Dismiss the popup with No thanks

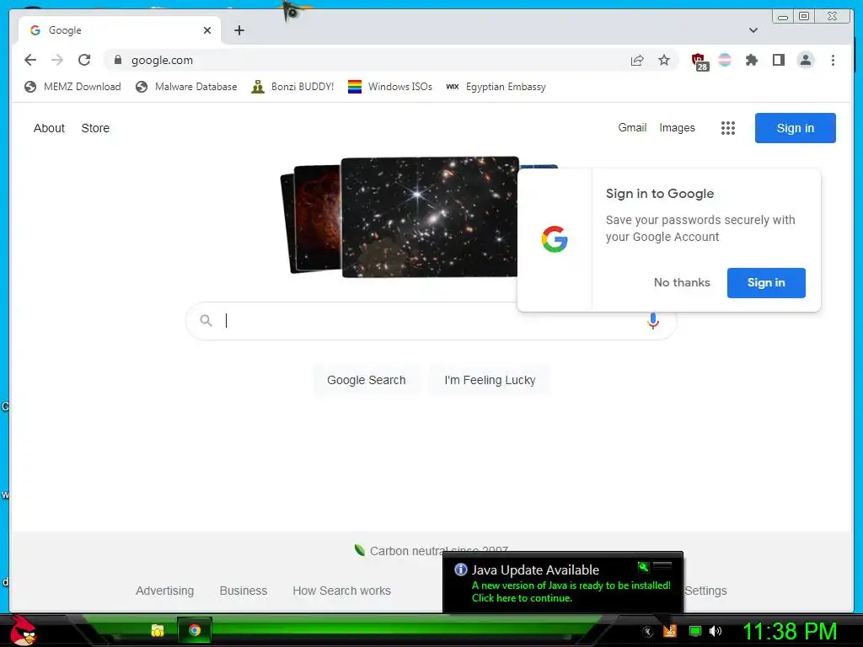682,283
